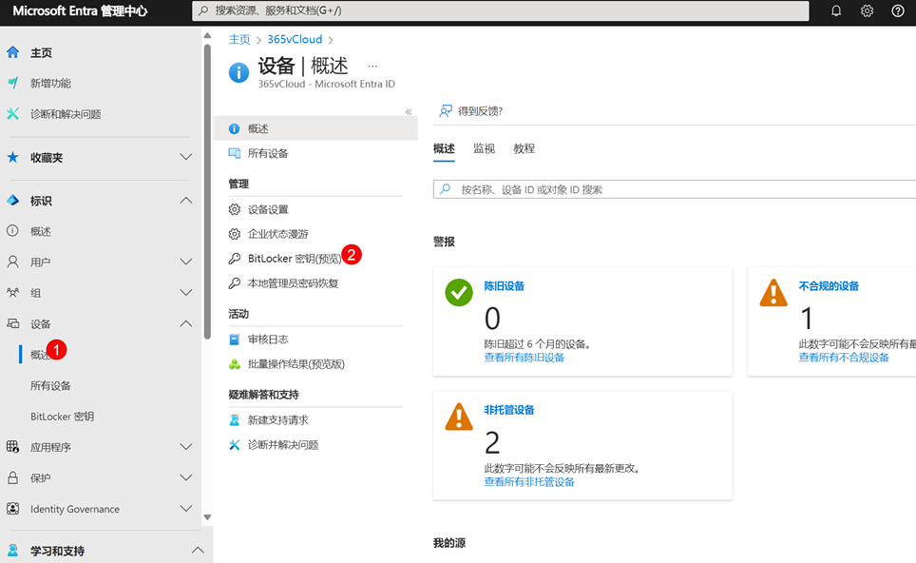Expand the 用户 section chevron
The height and width of the screenshot is (563, 916).
tap(186, 262)
